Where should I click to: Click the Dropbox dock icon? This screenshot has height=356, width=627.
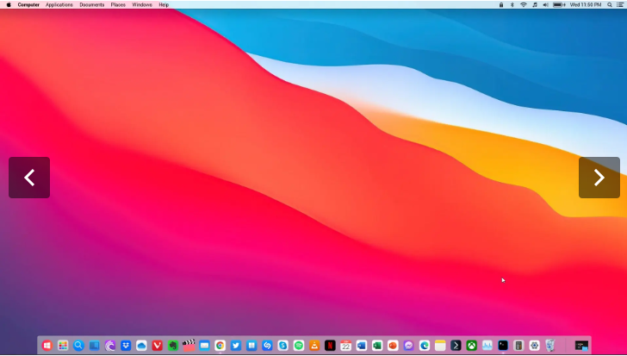(x=126, y=346)
